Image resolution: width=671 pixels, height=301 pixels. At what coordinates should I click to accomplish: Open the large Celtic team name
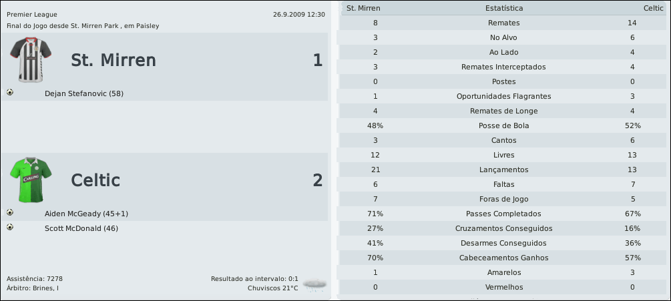(x=95, y=180)
